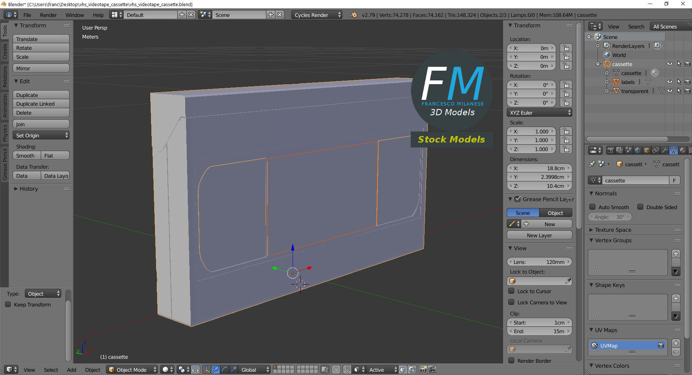Click the New Layer button
The image size is (692, 375).
click(x=539, y=235)
